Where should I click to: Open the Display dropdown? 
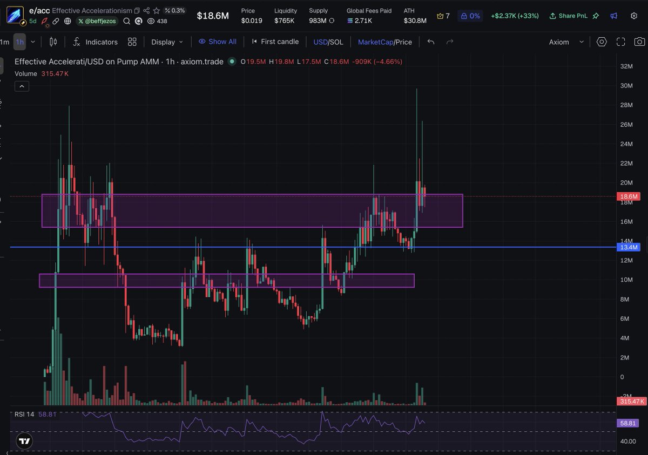pyautogui.click(x=167, y=42)
